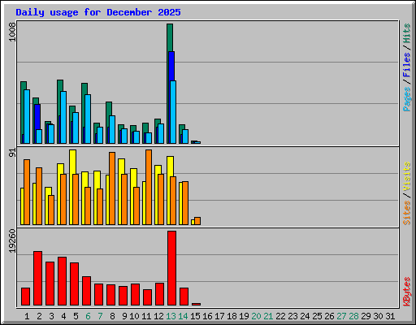Select the light blue pages bar for day 1
Screen dimensions: 416x325
[27, 116]
